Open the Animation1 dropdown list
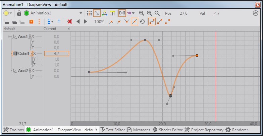Image resolution: width=263 pixels, height=136 pixels. 81,13
